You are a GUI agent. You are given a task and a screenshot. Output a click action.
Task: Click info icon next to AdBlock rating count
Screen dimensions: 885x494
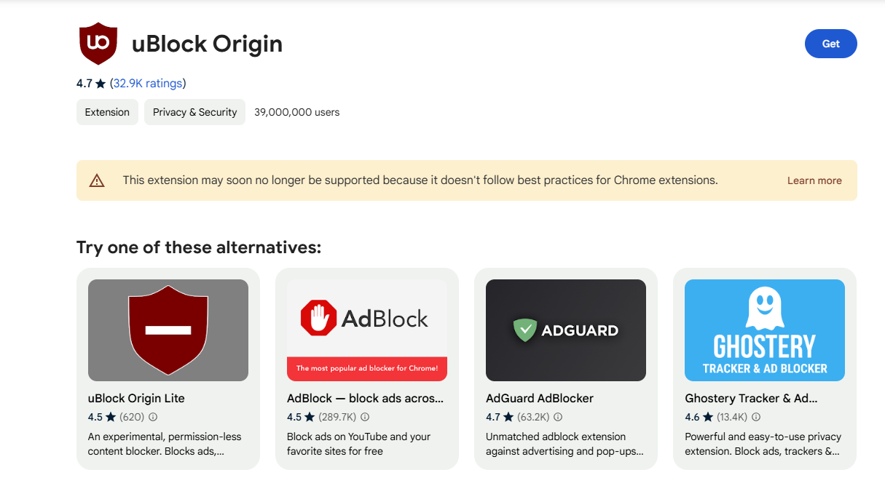click(x=365, y=417)
